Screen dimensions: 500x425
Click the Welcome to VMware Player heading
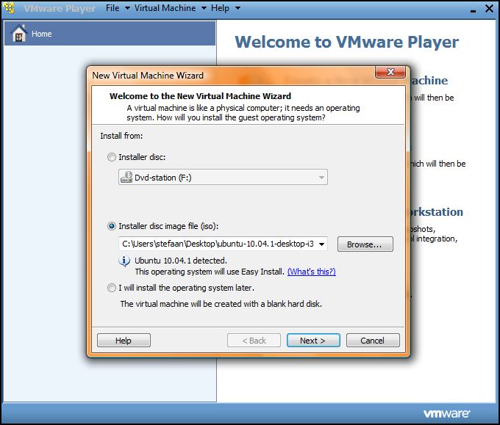coord(346,42)
